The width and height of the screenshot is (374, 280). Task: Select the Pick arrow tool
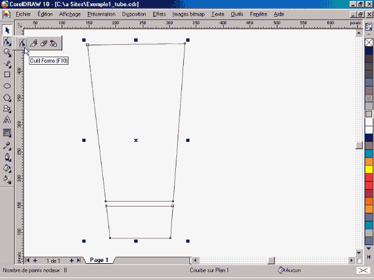pos(7,30)
